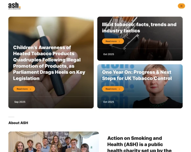The height and width of the screenshot is (152, 191).
Task: Open Illicit tobacco: facts, trends headline
Action: pyautogui.click(x=139, y=28)
